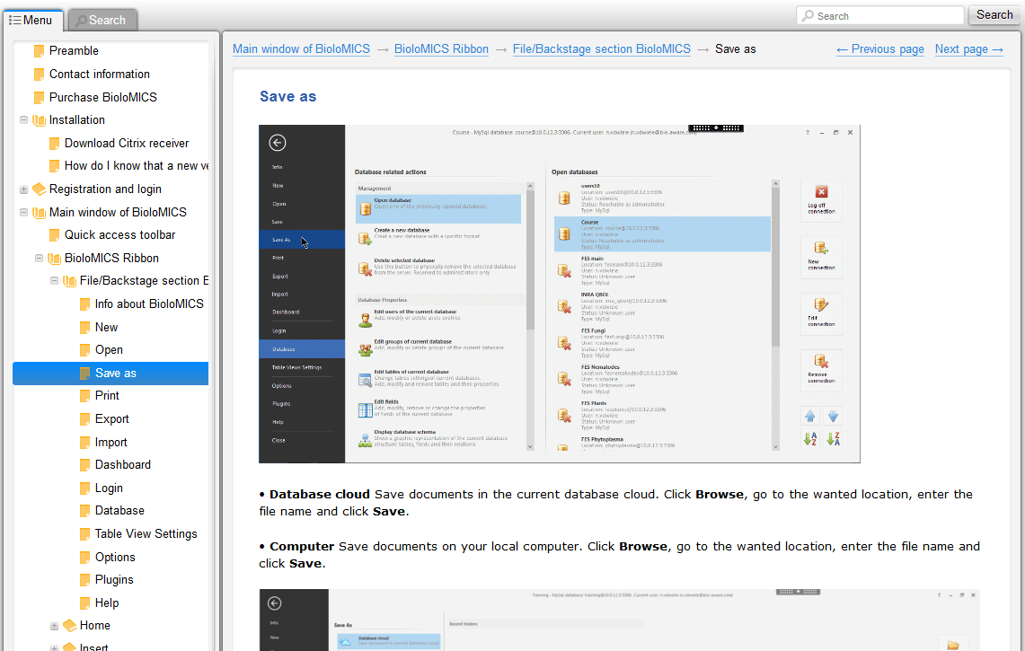Follow the Main window of BioloMICS breadcrumb
Screen dimensions: 1025x651
coord(301,49)
